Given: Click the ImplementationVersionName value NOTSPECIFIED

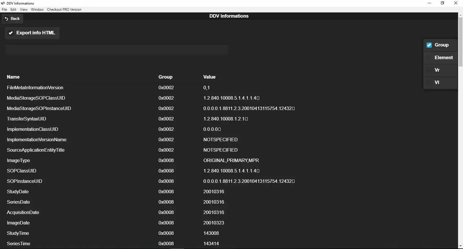Looking at the screenshot, I should (x=221, y=140).
